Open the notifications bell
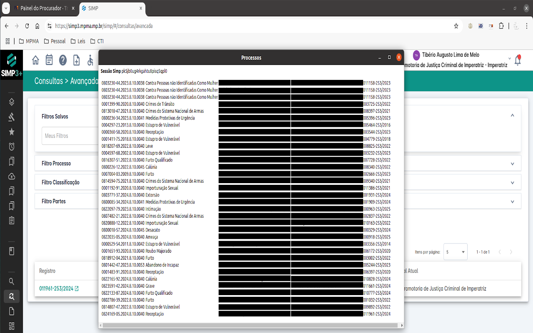Screen dimensions: 533x333 pyautogui.click(x=518, y=60)
